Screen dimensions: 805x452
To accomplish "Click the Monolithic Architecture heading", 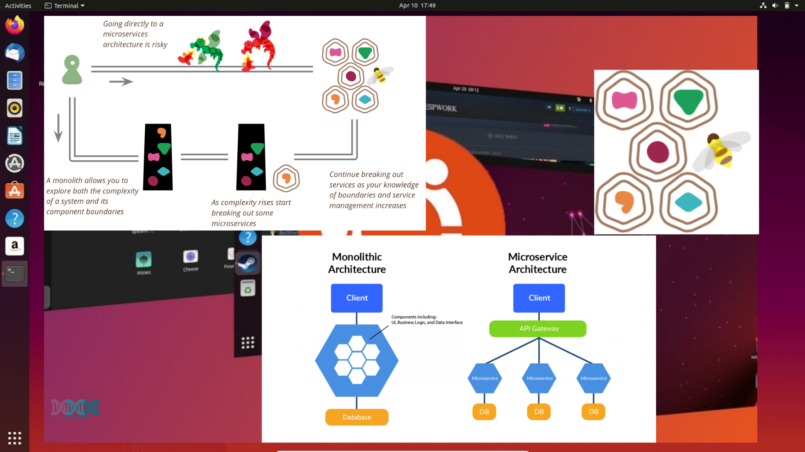I will (357, 263).
